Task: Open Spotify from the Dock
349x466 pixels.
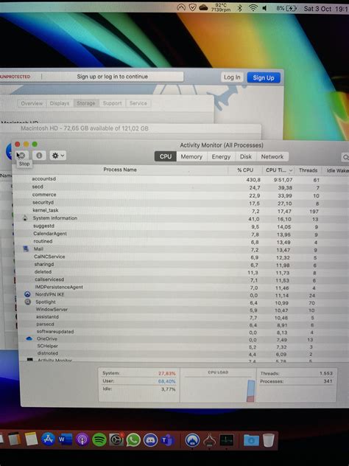Action: click(99, 439)
